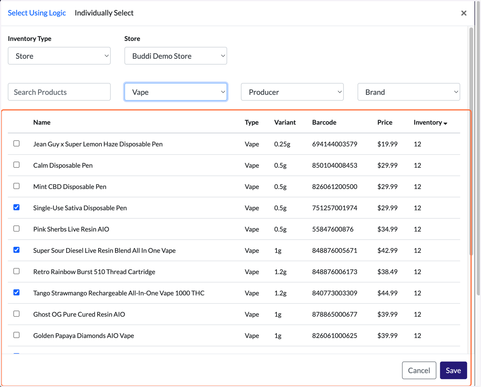Click the $34.99 price
Image resolution: width=481 pixels, height=387 pixels.
(388, 229)
